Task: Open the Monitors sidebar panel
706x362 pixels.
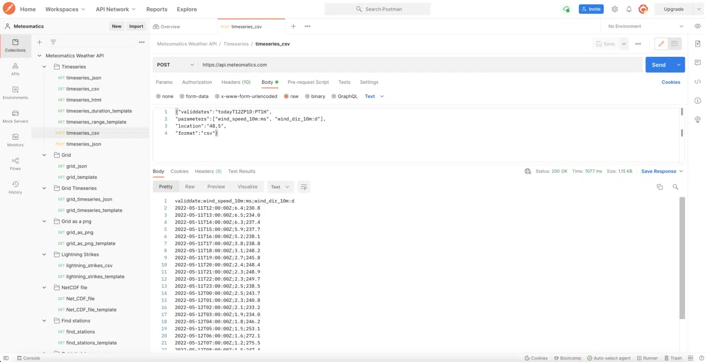Action: tap(15, 140)
